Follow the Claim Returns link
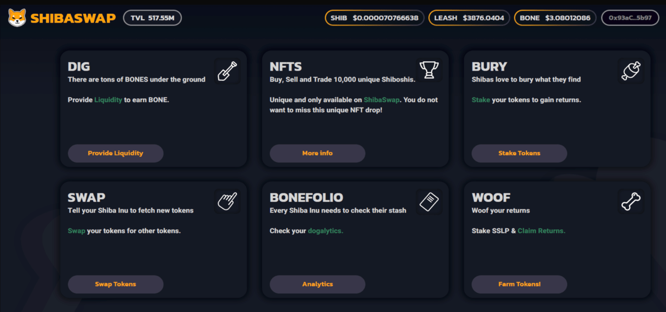 (x=542, y=231)
